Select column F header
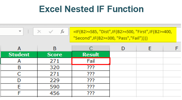 tap(172, 48)
